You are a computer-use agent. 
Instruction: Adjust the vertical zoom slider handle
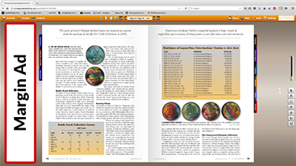click(x=292, y=78)
